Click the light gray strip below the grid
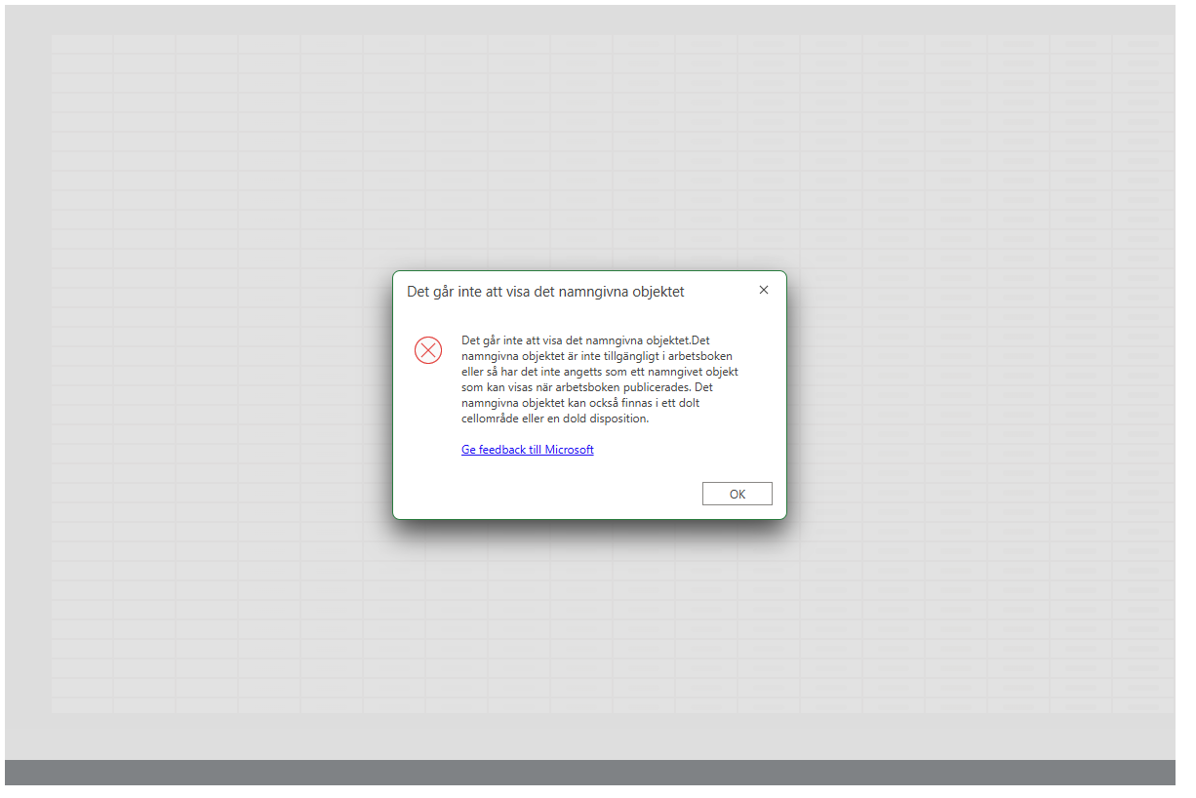The height and width of the screenshot is (798, 1196). point(589,737)
